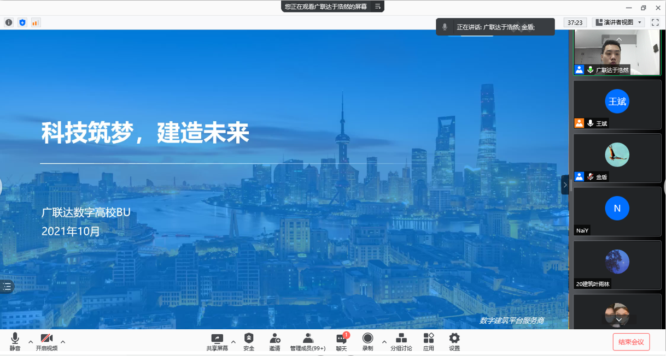Image resolution: width=666 pixels, height=356 pixels.
Task: Expand share screen options arrow
Action: [233, 342]
